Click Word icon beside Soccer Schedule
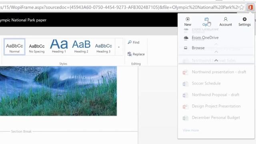This screenshot has width=256, height=144. click(185, 84)
